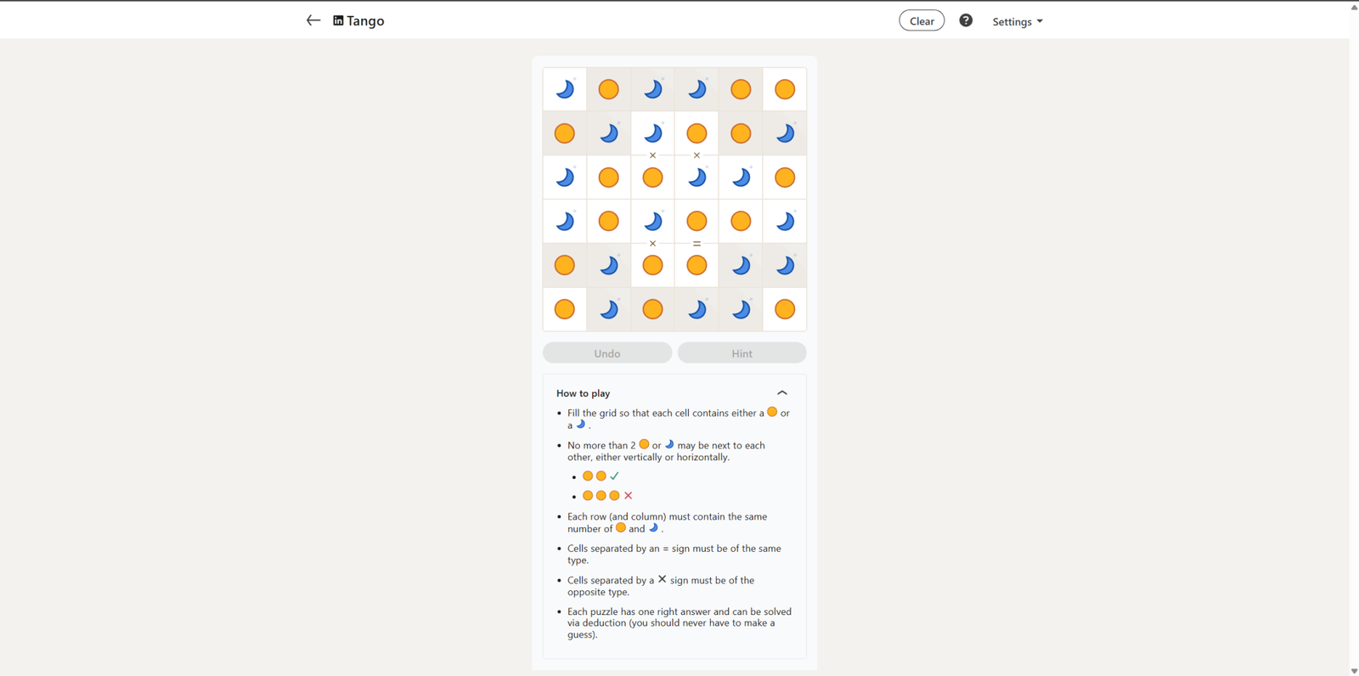Click the sun in the grid's bottom-left corner

pyautogui.click(x=565, y=309)
